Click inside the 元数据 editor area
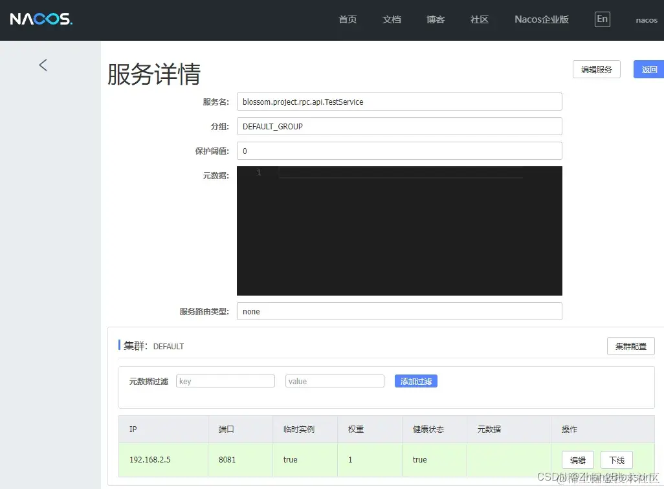Viewport: 664px width, 489px height. click(399, 230)
